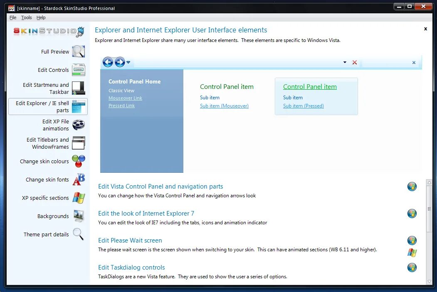Select Edit Startmenu and Taskbar label
437x292 pixels.
[46, 88]
